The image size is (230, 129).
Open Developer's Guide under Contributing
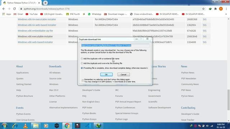pos(190,114)
